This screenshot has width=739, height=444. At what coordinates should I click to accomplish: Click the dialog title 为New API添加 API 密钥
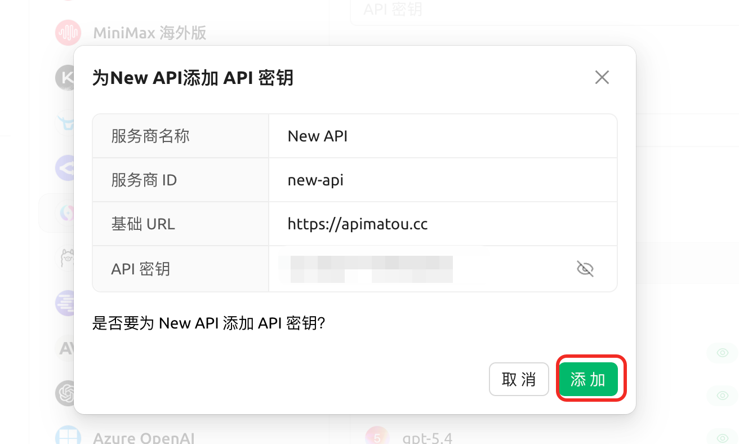pyautogui.click(x=193, y=78)
